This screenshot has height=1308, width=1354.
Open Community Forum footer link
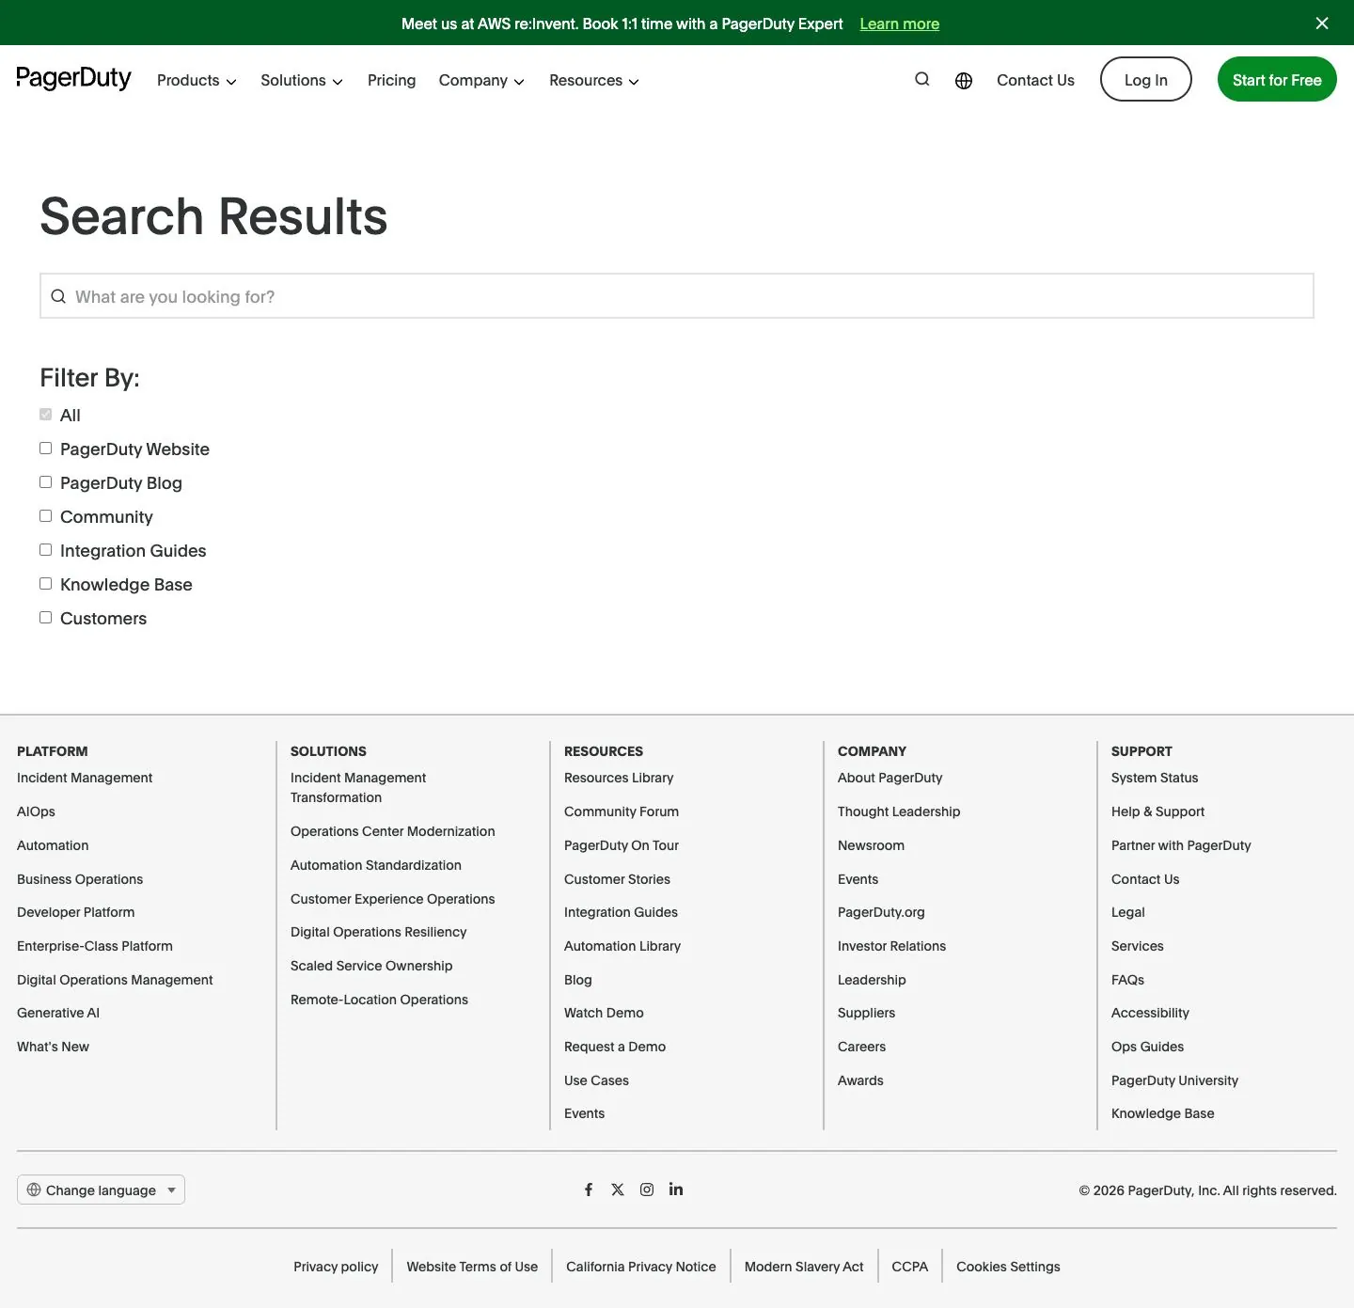[622, 812]
